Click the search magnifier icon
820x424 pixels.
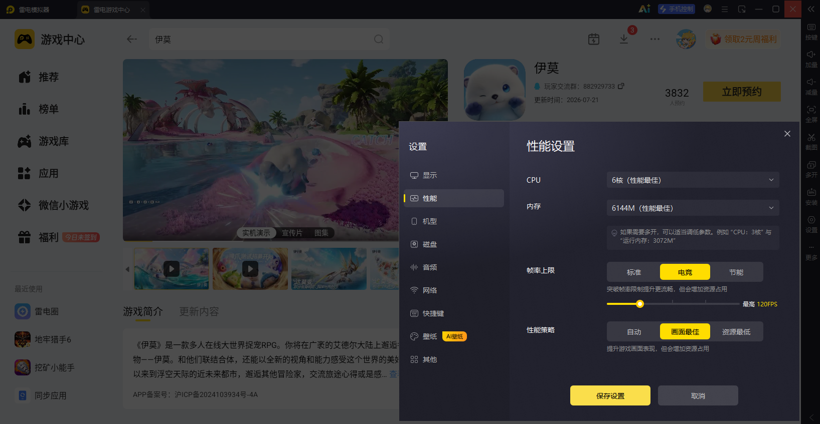(379, 39)
